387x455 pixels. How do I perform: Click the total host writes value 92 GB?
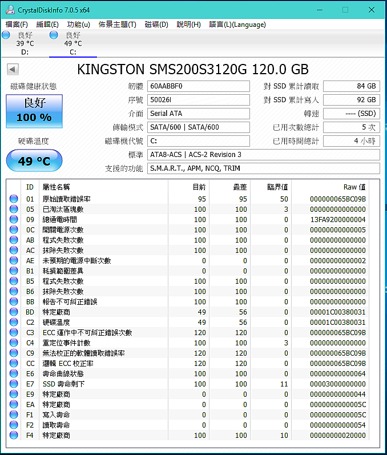(x=352, y=100)
